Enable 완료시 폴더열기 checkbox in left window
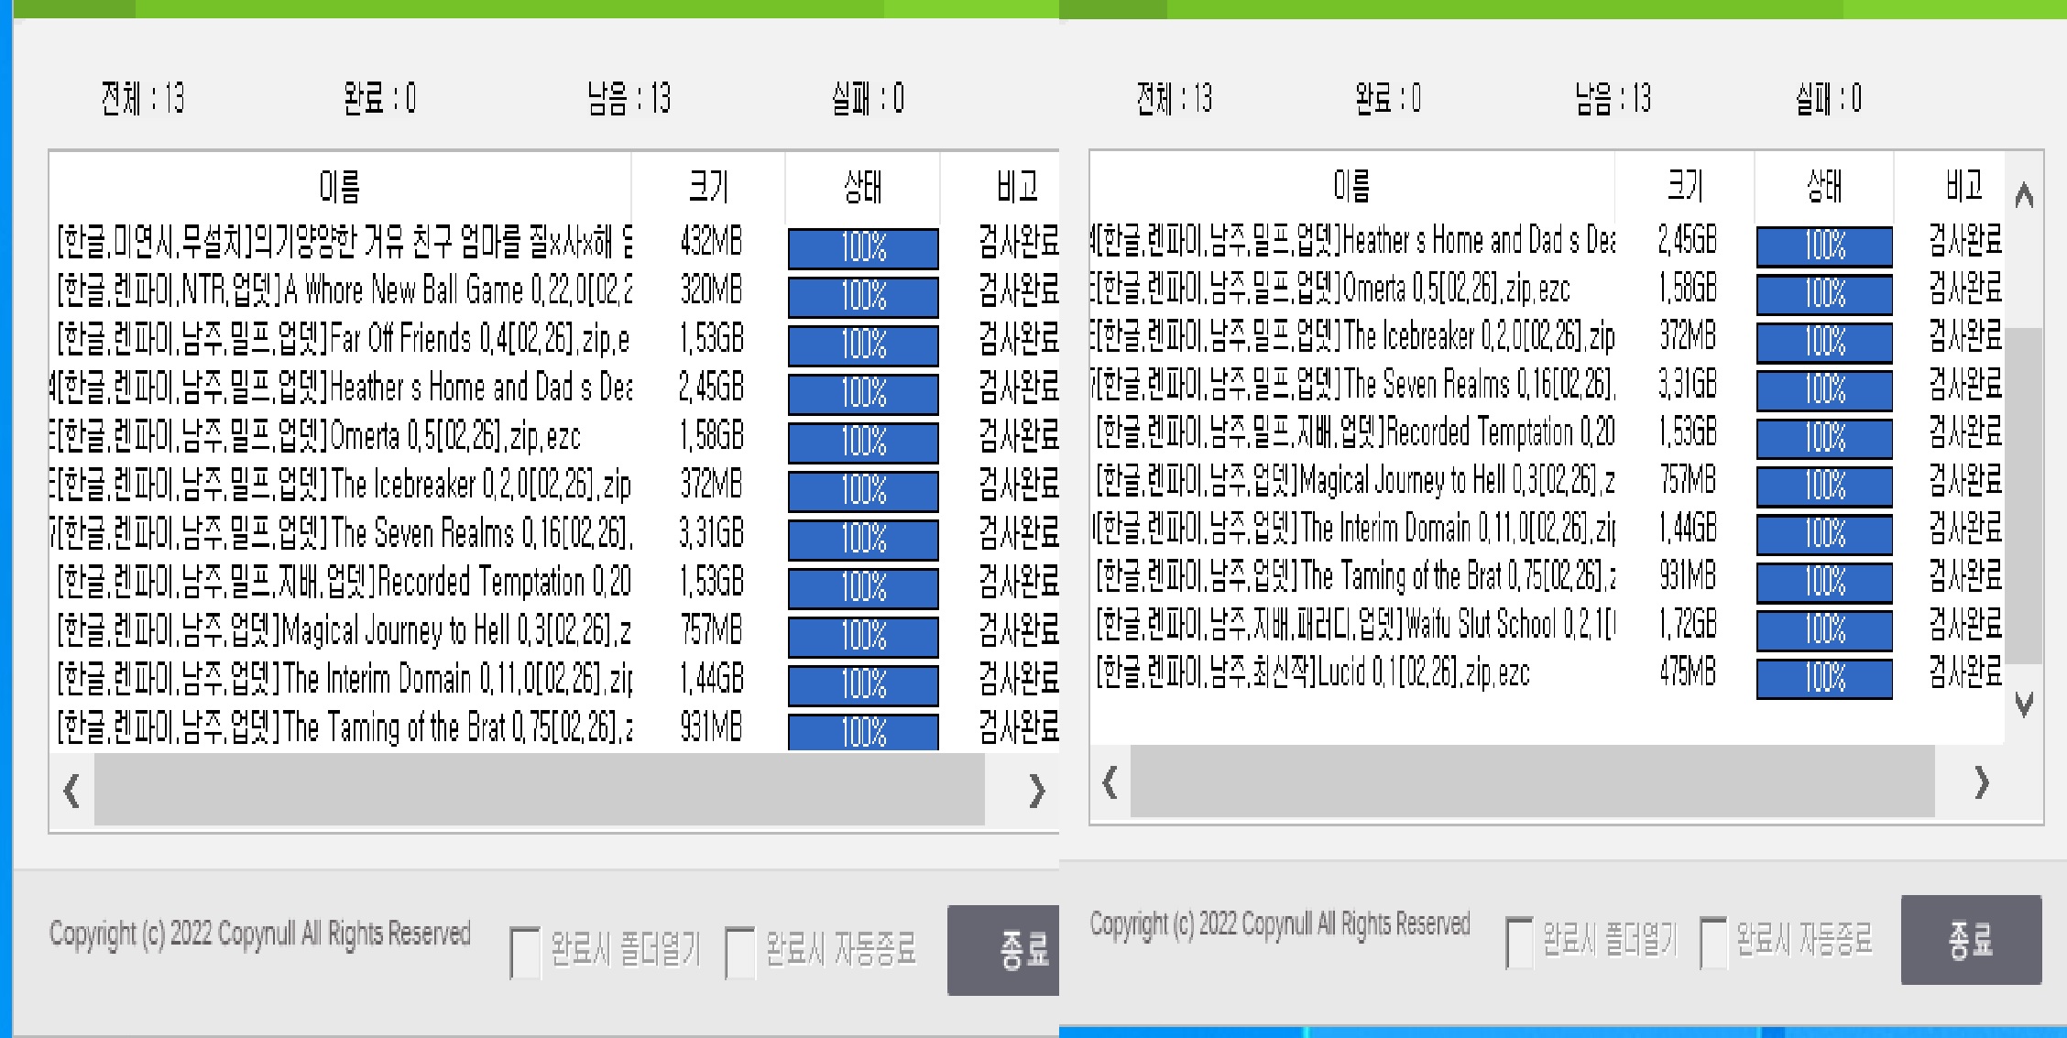Image resolution: width=2067 pixels, height=1038 pixels. coord(525,952)
